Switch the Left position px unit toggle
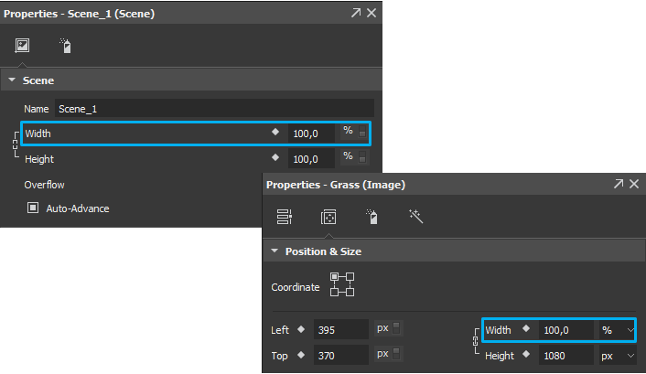This screenshot has width=646, height=374. (x=396, y=328)
